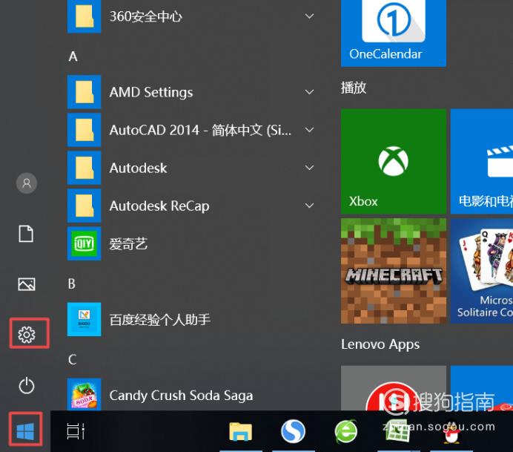Viewport: 513px width, 452px height.
Task: Open the 百度经验个人助手 app icon
Action: (x=84, y=319)
